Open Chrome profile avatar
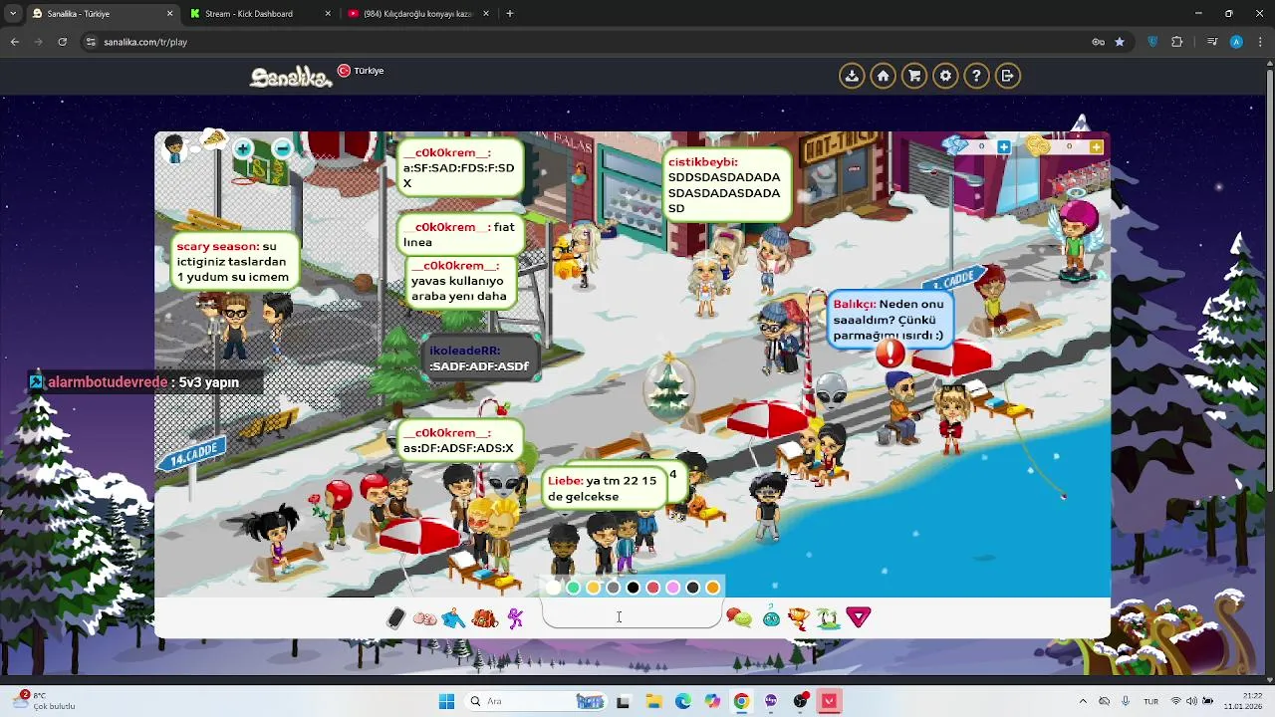Image resolution: width=1275 pixels, height=717 pixels. coord(1236,42)
